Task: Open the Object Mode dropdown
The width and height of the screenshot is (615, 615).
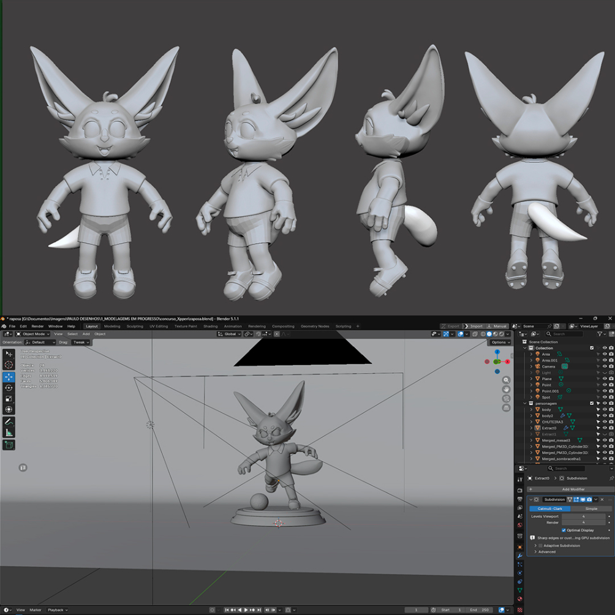Action: point(33,334)
